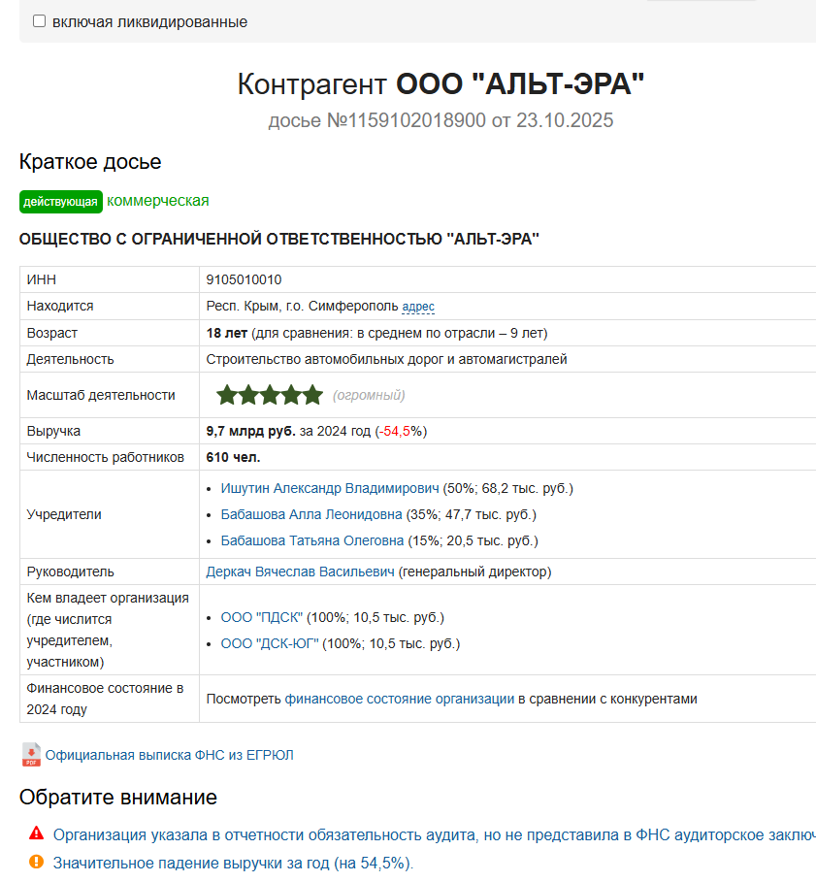Open founder Ишутин Александр Владимирович

click(330, 488)
